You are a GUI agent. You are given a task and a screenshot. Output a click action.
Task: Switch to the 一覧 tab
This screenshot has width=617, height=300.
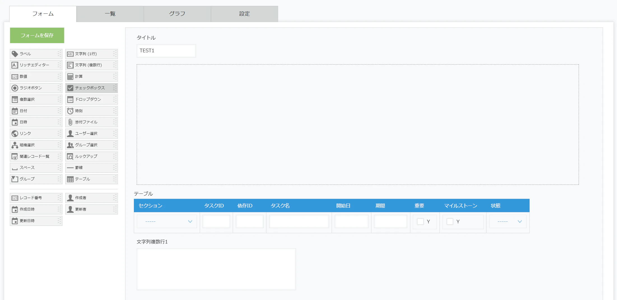click(110, 14)
